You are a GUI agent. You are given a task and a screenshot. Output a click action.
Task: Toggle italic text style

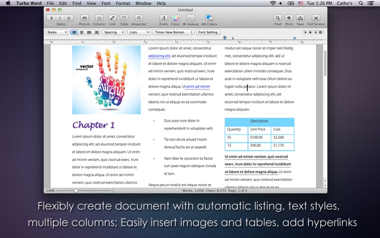(x=60, y=18)
